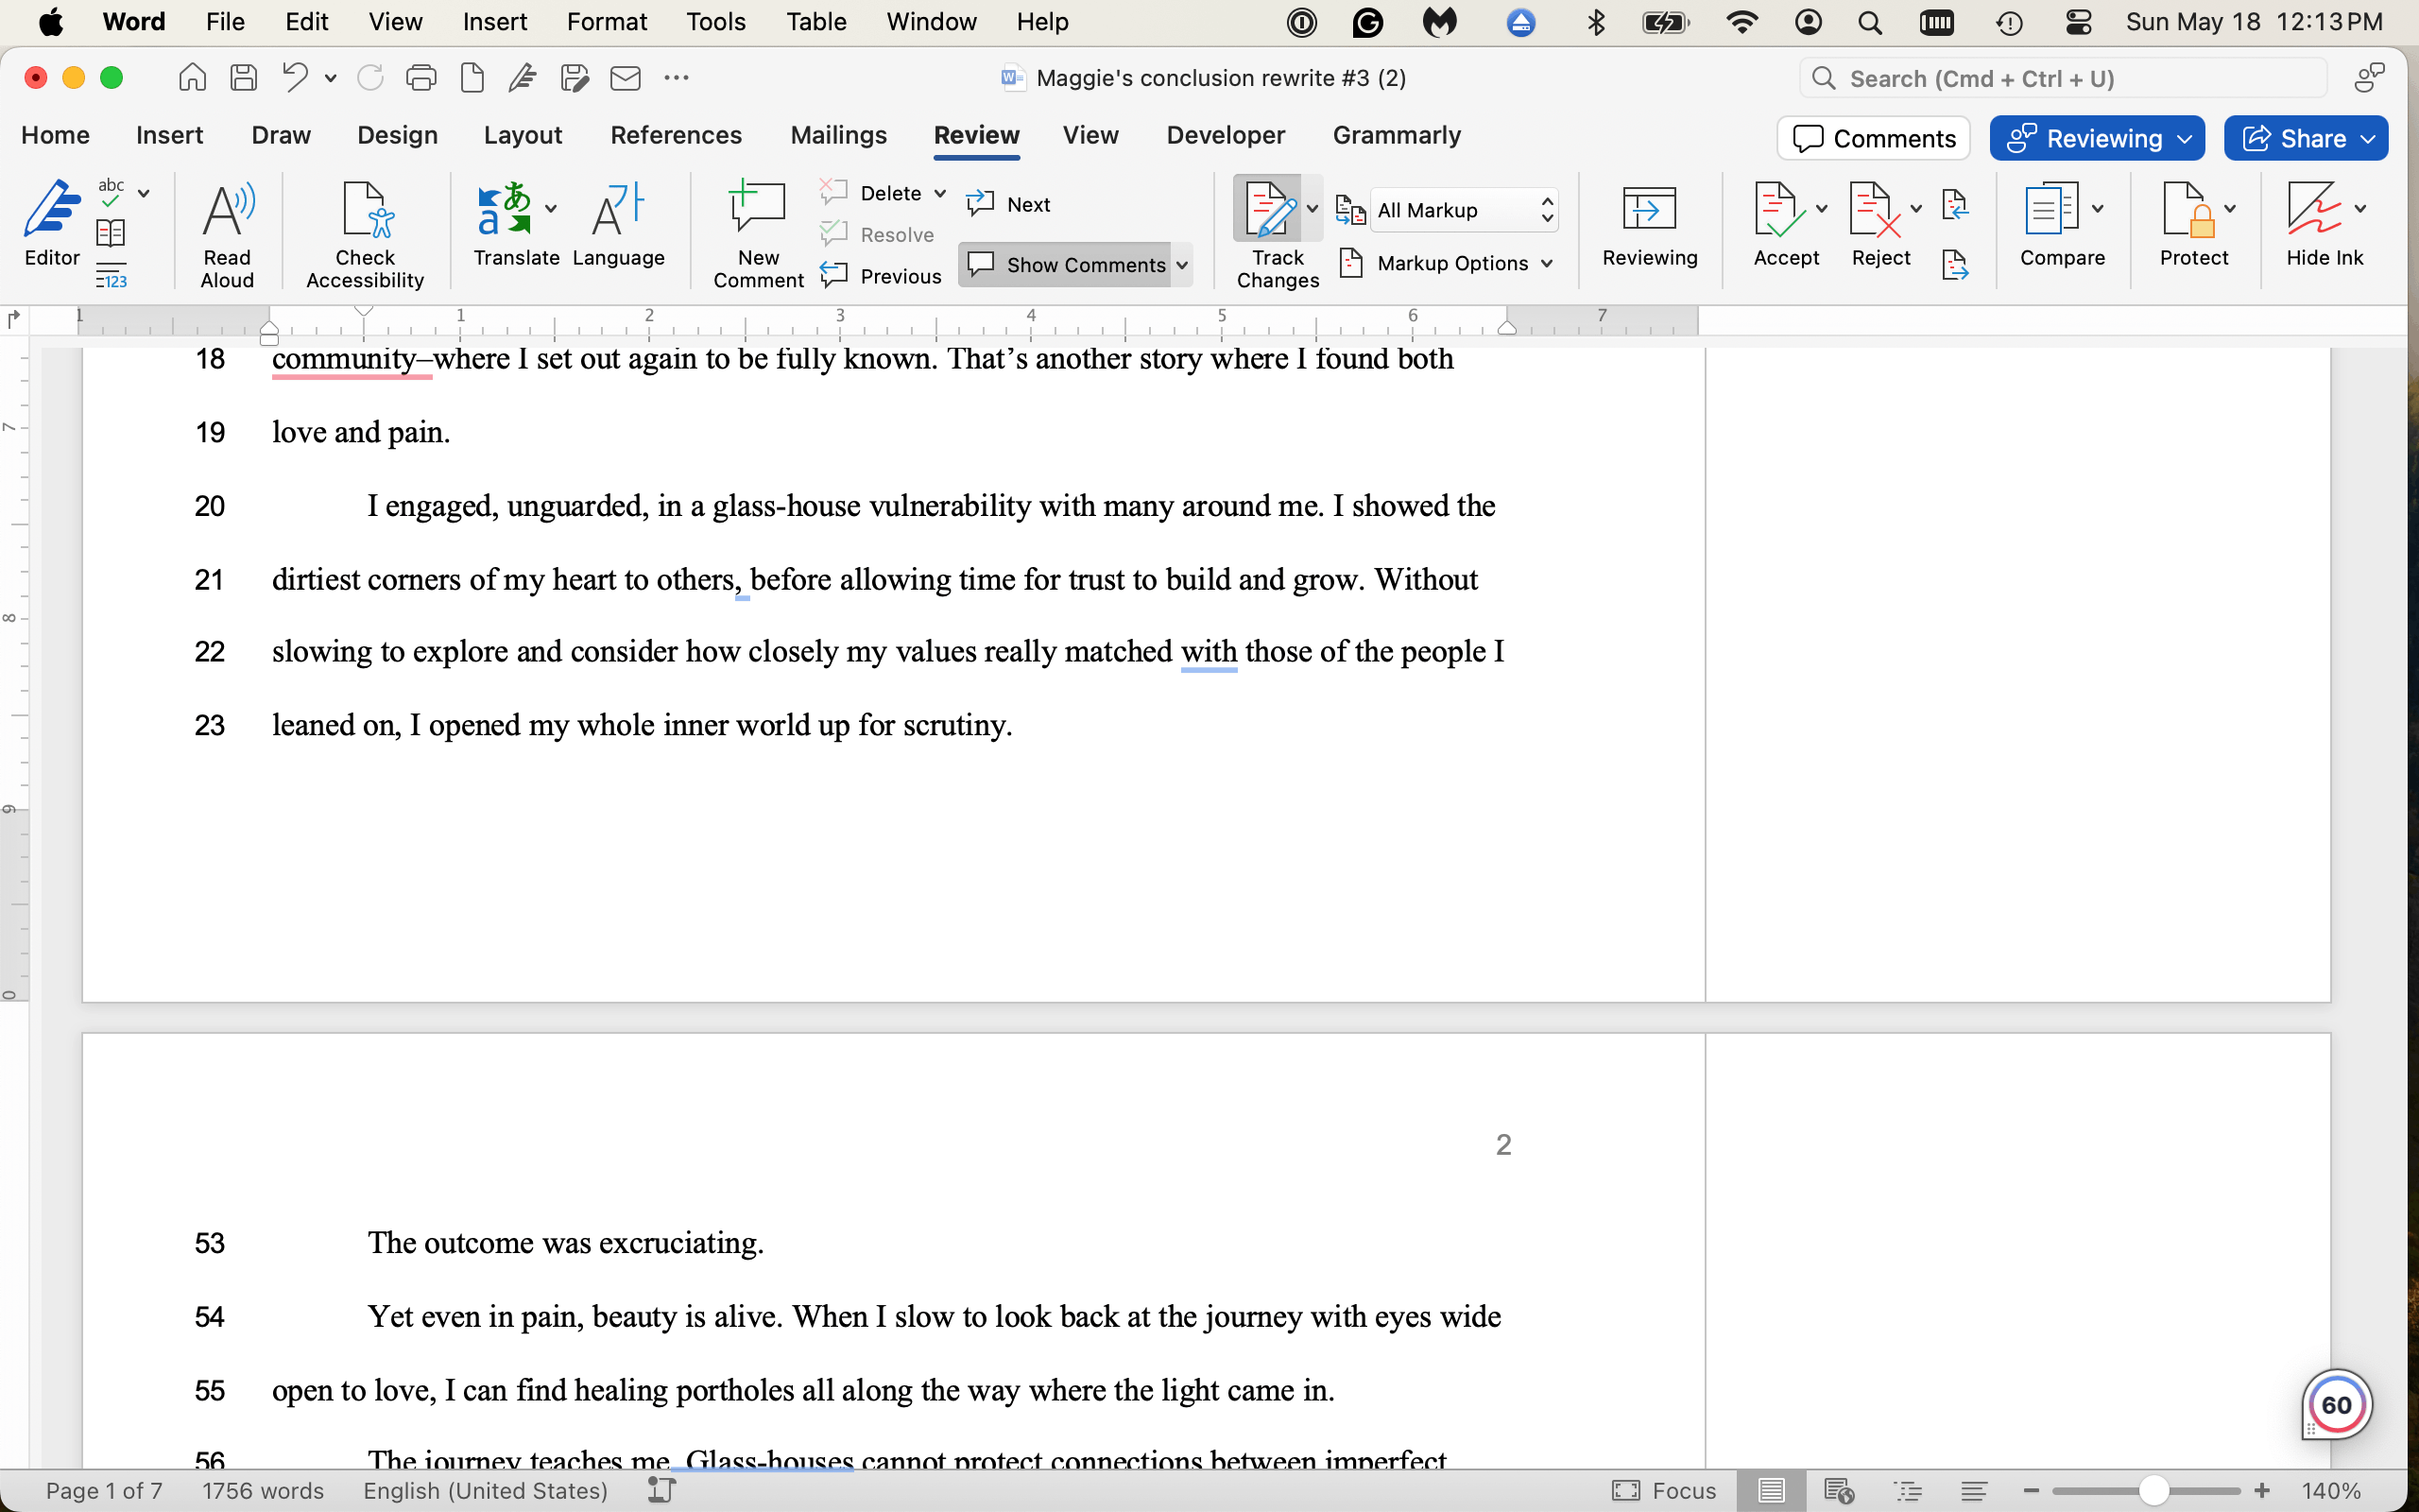Open the Format menu in menu bar
This screenshot has width=2419, height=1512.
607,22
